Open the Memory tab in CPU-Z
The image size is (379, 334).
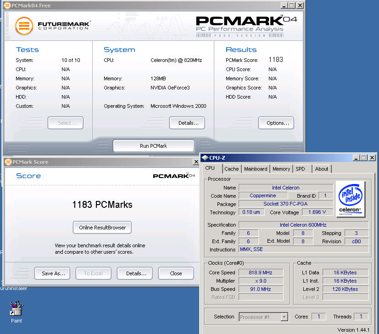[x=281, y=169]
